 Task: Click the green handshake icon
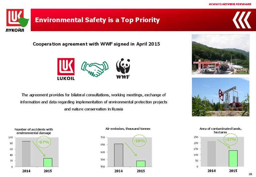pyautogui.click(x=95, y=69)
